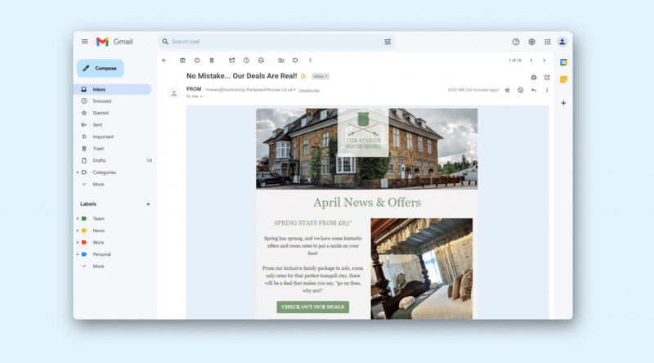Star this message from the sender row
Viewport: 654px width, 363px height.
[x=508, y=90]
